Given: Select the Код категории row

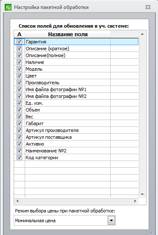Looking at the screenshot, I should [76, 158].
